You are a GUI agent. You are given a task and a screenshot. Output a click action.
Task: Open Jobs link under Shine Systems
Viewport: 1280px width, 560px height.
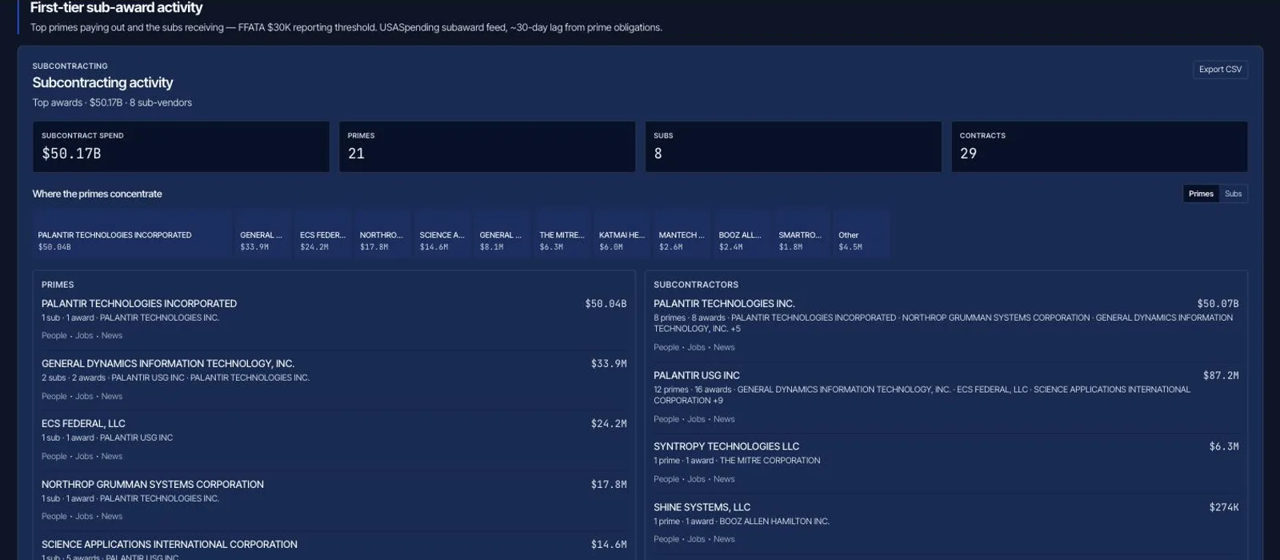coord(696,540)
